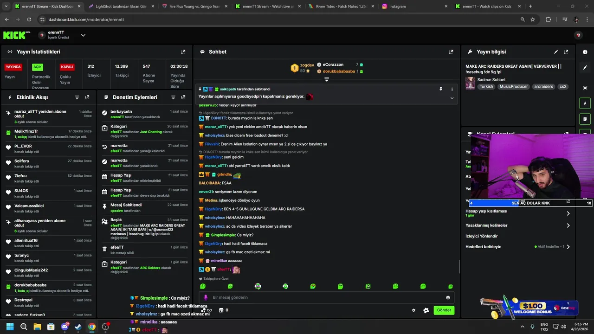
Task: Unpin the pinned chat message
Action: pos(441,89)
